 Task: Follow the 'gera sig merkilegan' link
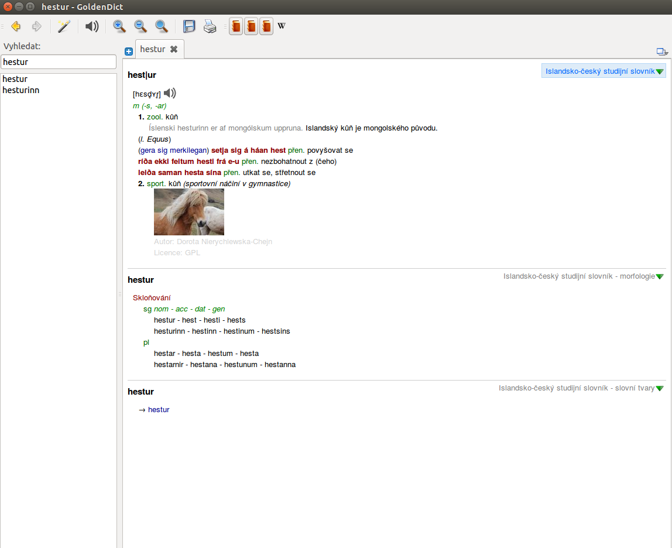(174, 150)
